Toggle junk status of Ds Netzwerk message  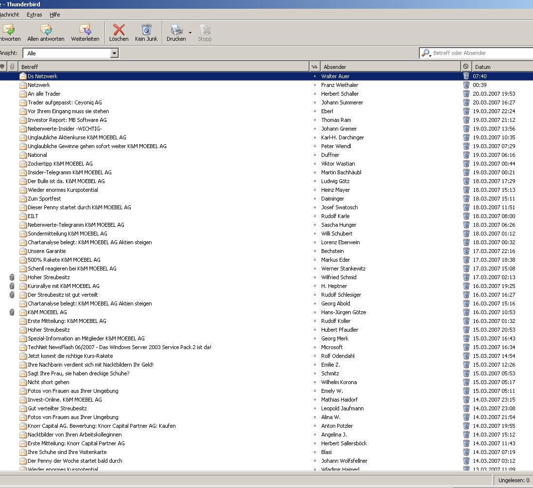tap(466, 76)
